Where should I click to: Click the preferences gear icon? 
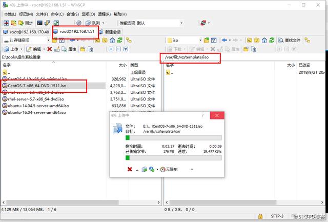click(x=79, y=23)
